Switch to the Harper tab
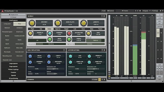164x92 pixels. (66, 29)
